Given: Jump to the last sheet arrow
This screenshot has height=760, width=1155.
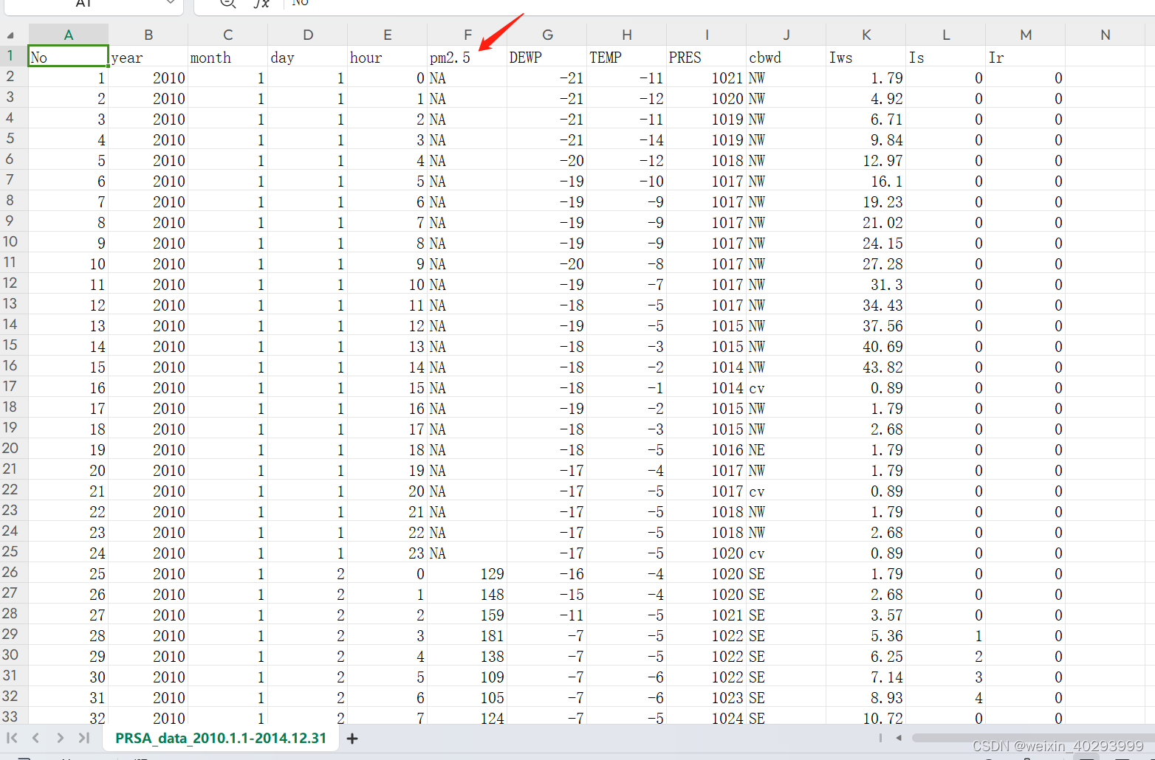Looking at the screenshot, I should coord(83,738).
